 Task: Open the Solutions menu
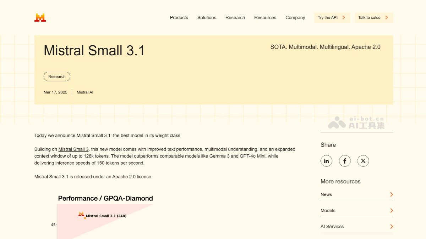[x=207, y=17]
